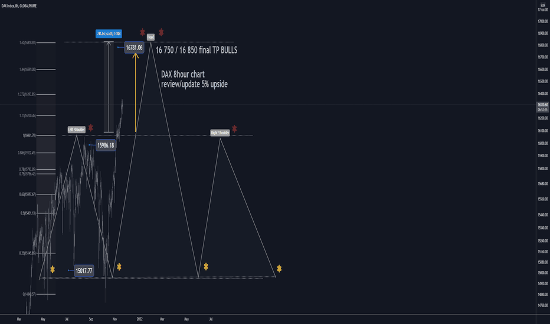Select the '16 750 / 16 850 final TP BULLS' text
Image resolution: width=550 pixels, height=324 pixels.
[197, 50]
